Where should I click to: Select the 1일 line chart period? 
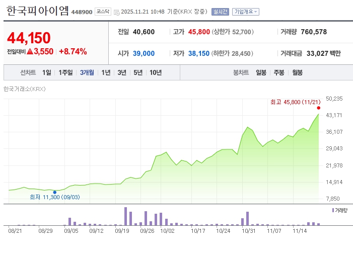[47, 72]
